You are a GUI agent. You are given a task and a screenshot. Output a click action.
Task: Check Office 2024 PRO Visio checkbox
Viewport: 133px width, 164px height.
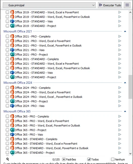coord(8,106)
